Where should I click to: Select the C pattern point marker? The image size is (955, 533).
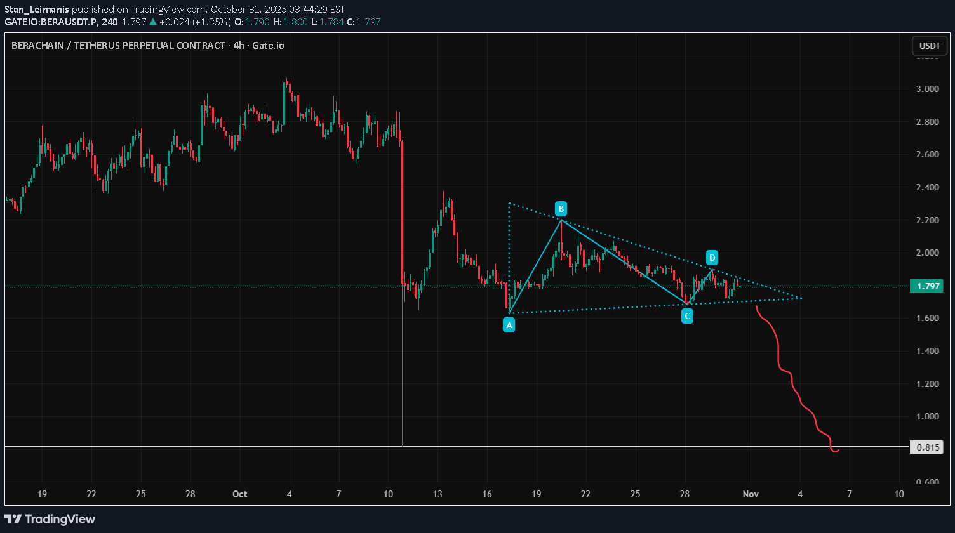687,316
